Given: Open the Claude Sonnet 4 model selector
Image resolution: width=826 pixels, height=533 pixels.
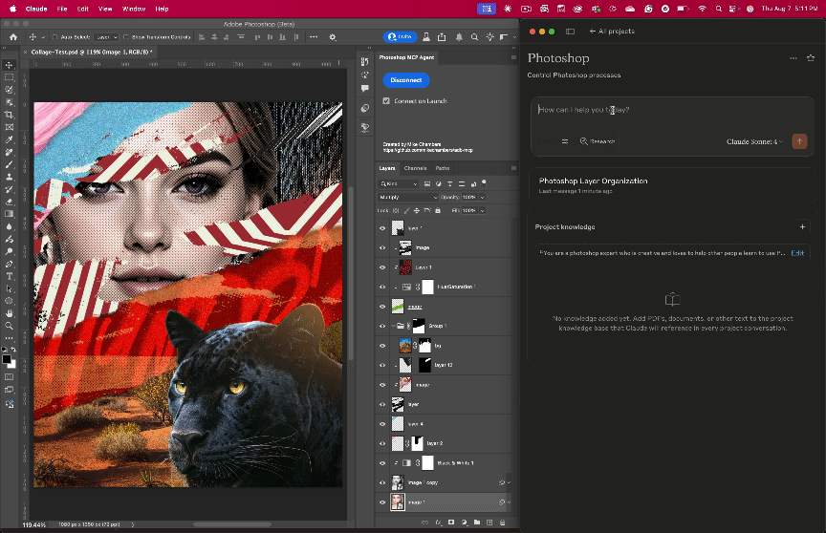Looking at the screenshot, I should (x=754, y=141).
